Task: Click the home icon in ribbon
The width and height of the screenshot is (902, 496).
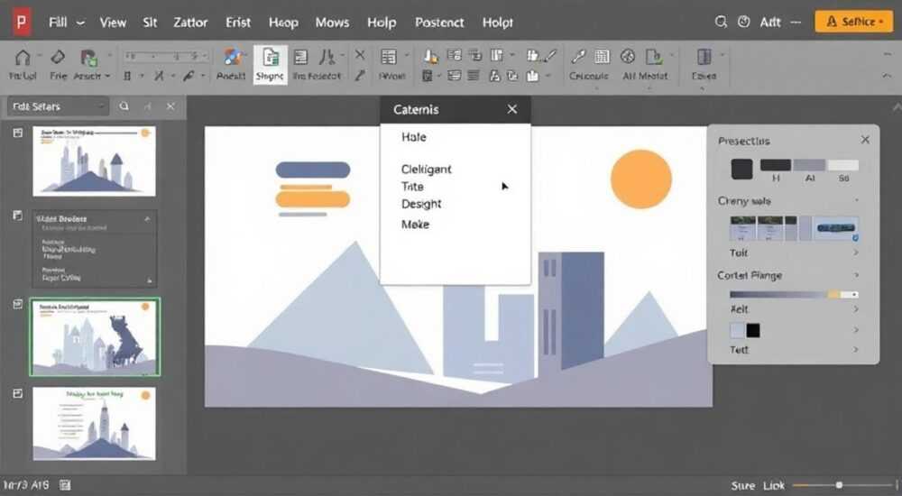Action: click(x=23, y=57)
